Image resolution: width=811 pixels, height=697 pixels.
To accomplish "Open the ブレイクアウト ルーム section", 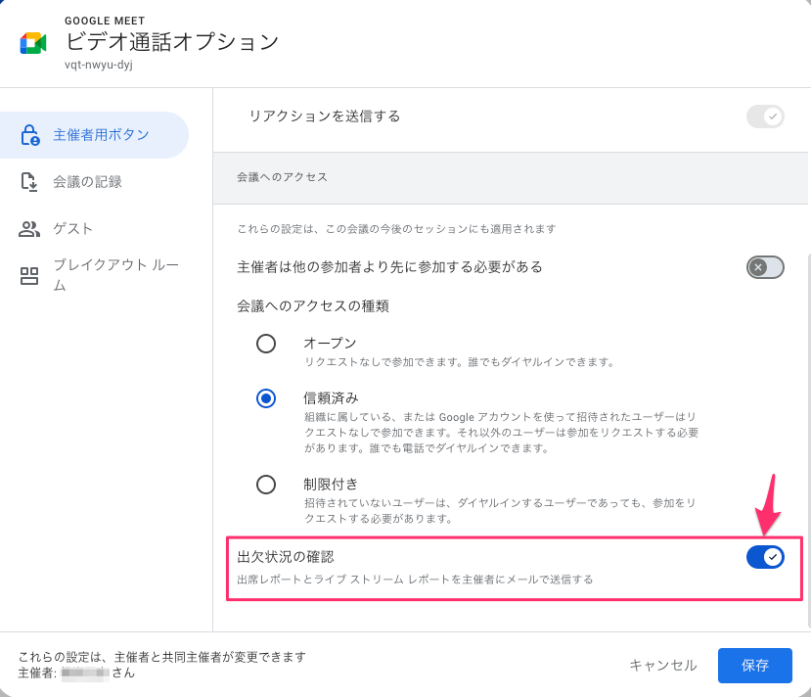I will tap(108, 275).
